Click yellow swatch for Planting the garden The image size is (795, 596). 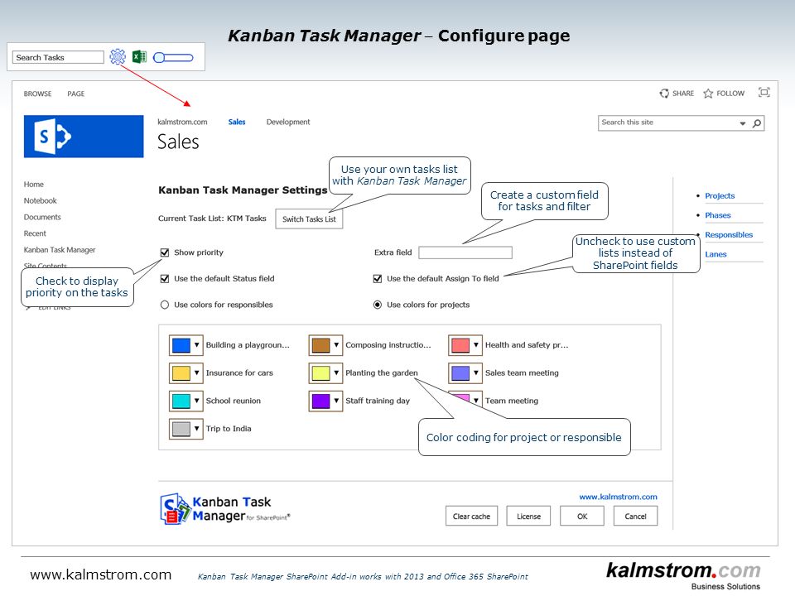(x=321, y=373)
